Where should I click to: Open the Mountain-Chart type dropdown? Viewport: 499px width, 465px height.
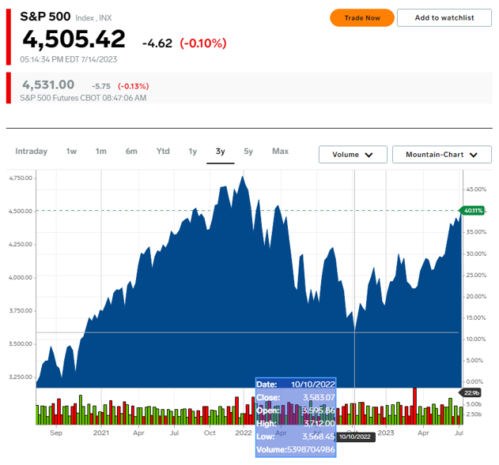[x=442, y=155]
